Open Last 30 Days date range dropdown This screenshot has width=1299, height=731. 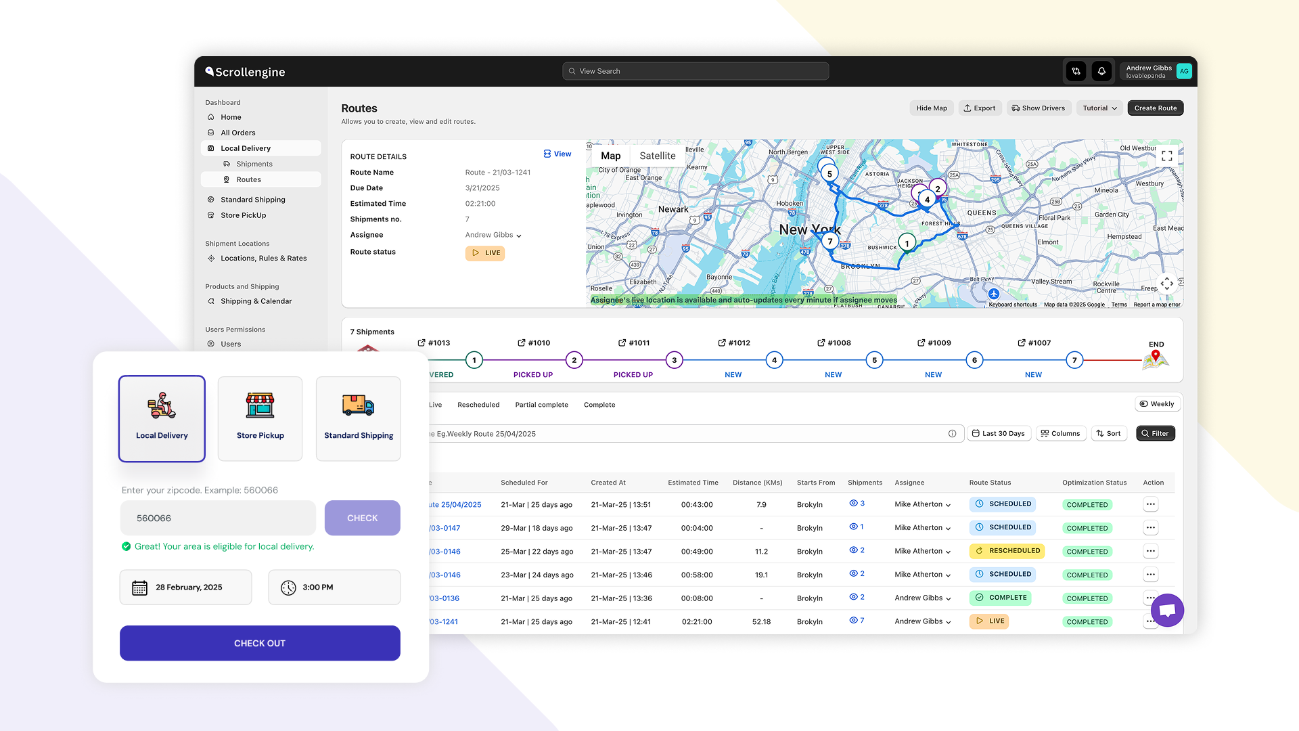(x=999, y=434)
